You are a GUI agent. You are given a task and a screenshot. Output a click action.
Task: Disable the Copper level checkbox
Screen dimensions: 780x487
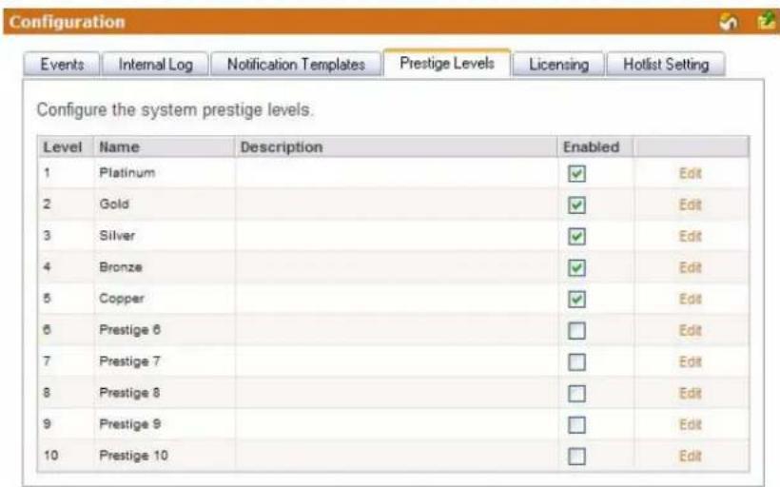576,300
